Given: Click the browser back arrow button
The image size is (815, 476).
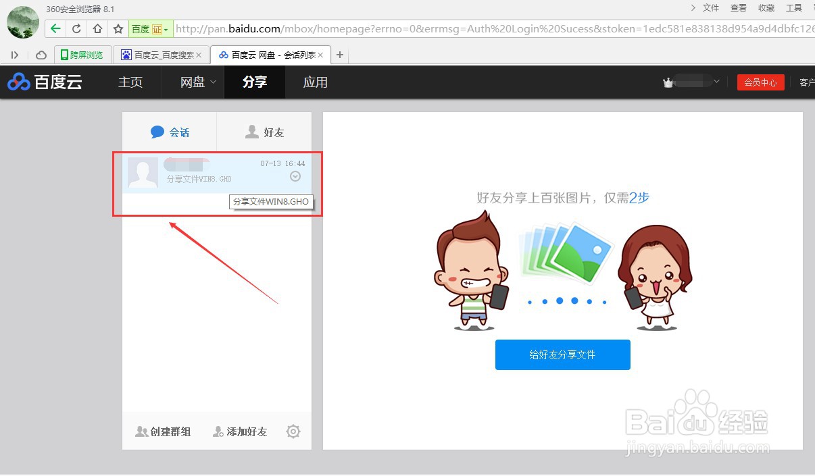Looking at the screenshot, I should coord(56,29).
